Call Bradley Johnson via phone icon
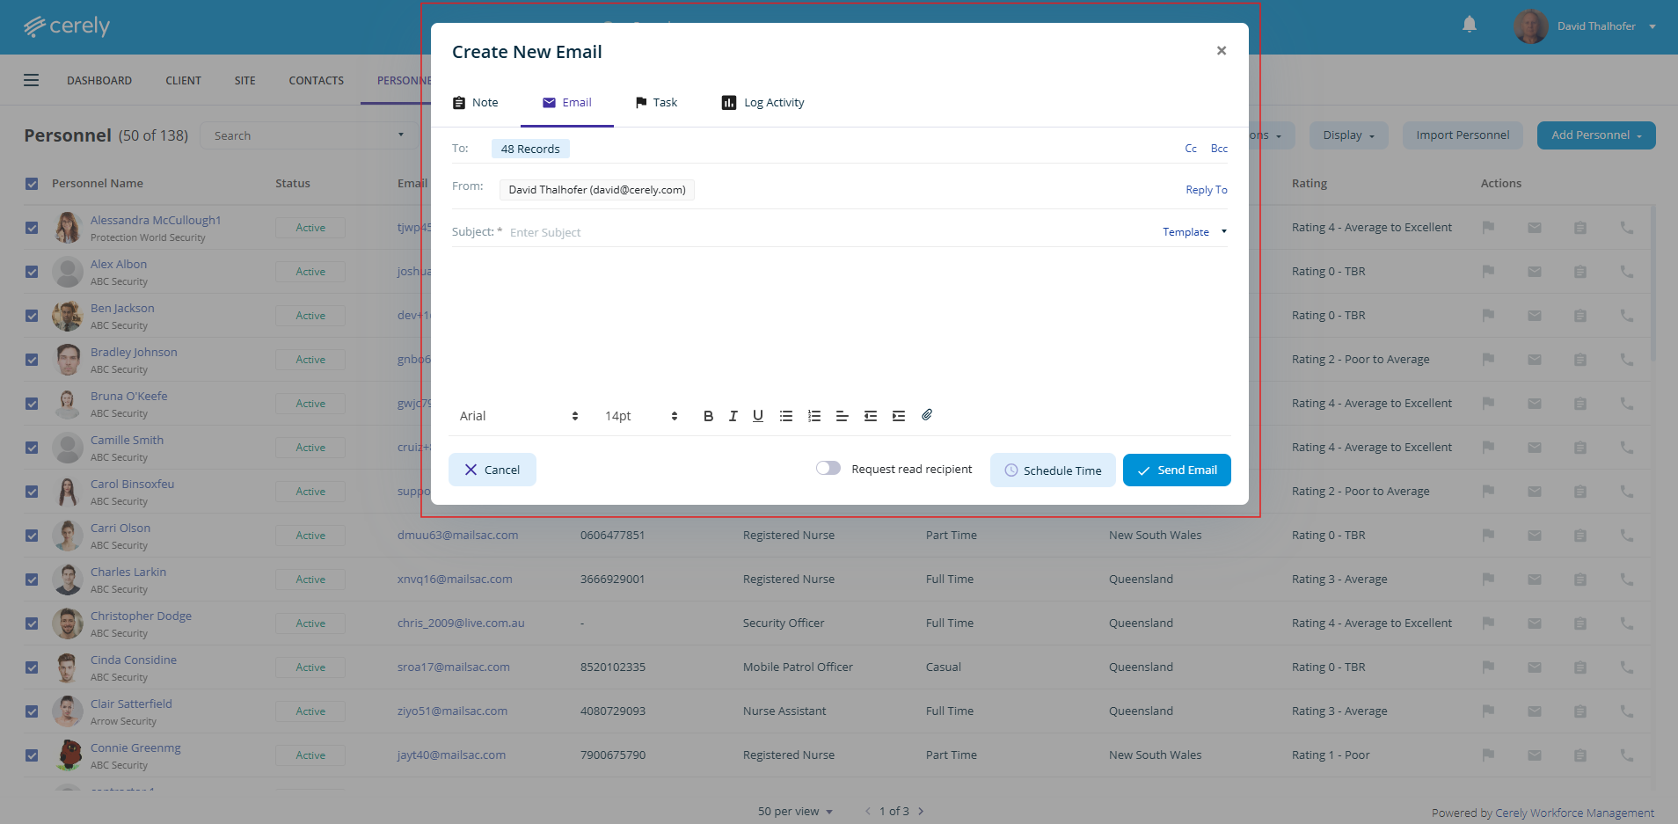This screenshot has height=824, width=1678. pyautogui.click(x=1627, y=360)
